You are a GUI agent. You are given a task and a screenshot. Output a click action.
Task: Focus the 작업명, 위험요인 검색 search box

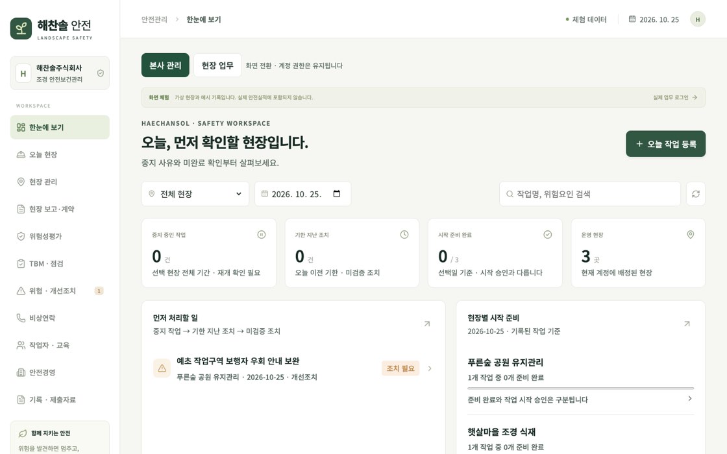590,194
